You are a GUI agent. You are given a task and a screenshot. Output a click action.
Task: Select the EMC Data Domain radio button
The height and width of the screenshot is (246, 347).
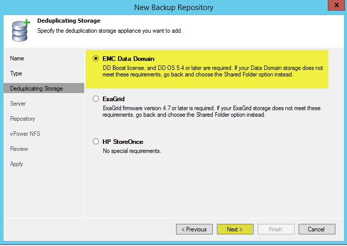96,58
